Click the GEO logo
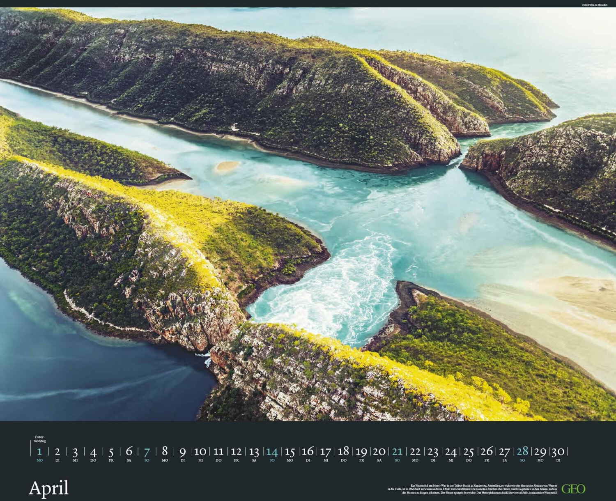This screenshot has height=501, width=616. coord(573,489)
